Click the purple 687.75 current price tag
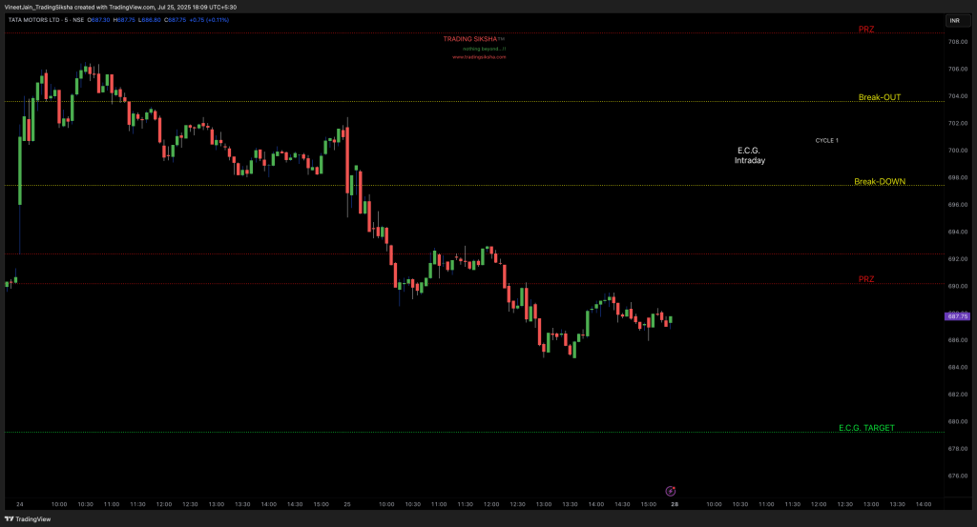977x527 pixels. point(957,316)
